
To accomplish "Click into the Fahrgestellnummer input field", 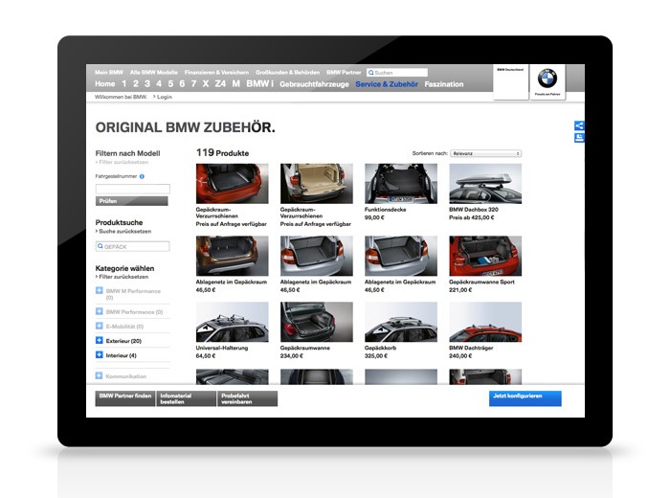I will coord(132,189).
